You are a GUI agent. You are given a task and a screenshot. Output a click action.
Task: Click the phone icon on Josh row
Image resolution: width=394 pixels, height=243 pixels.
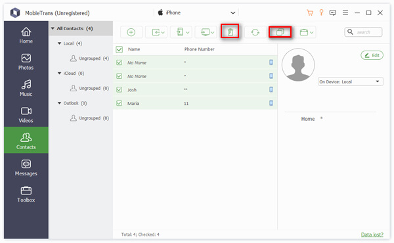(x=271, y=89)
